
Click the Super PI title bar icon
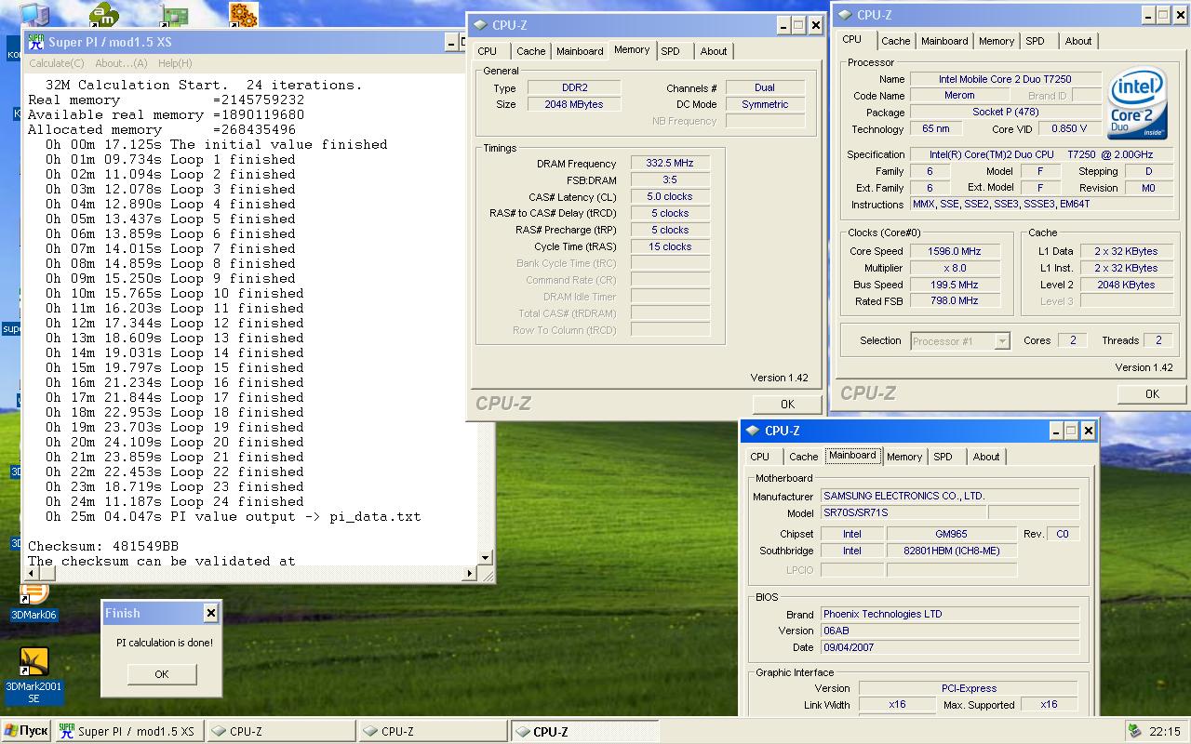click(x=36, y=42)
